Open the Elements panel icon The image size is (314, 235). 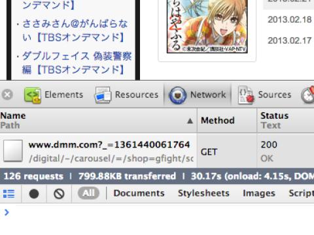(32, 95)
